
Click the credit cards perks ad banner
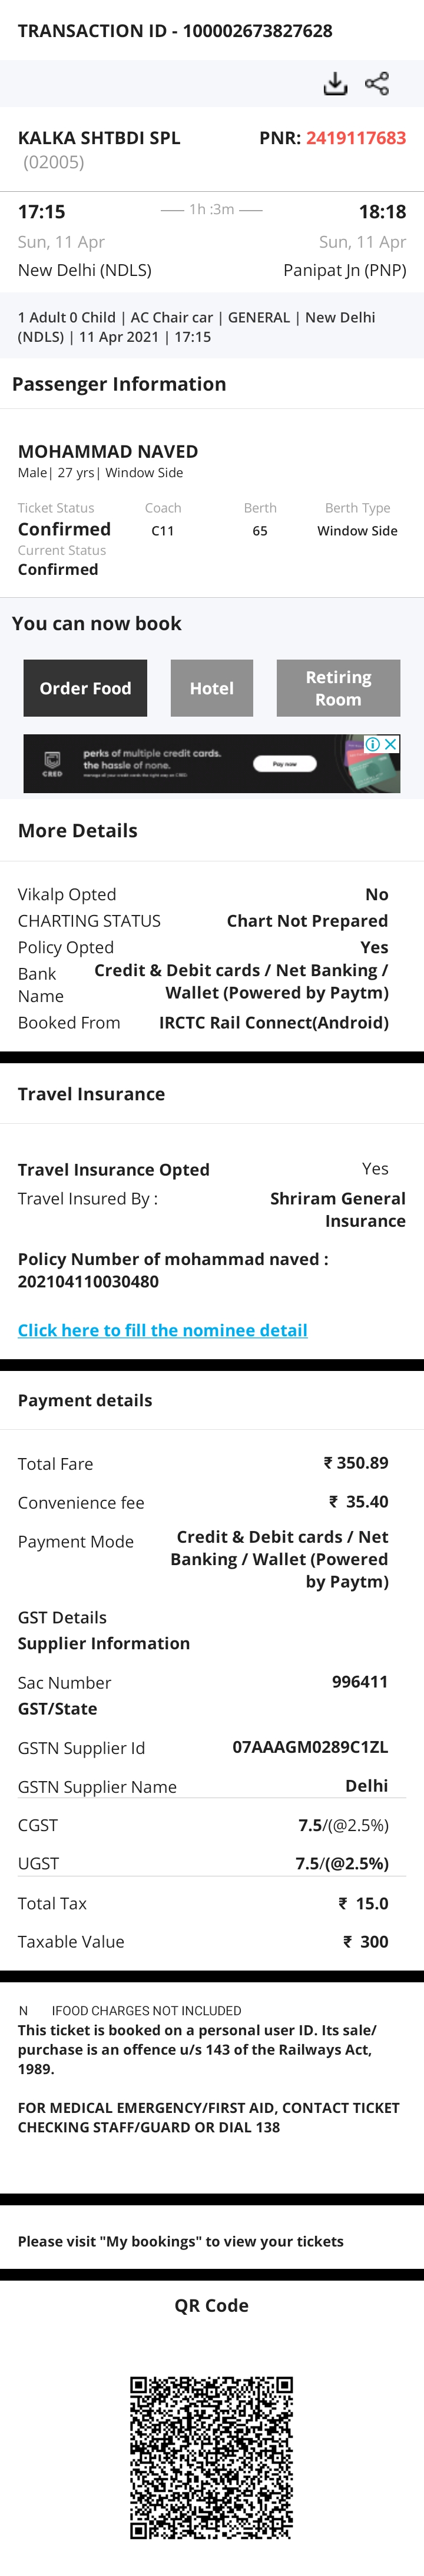click(x=212, y=764)
